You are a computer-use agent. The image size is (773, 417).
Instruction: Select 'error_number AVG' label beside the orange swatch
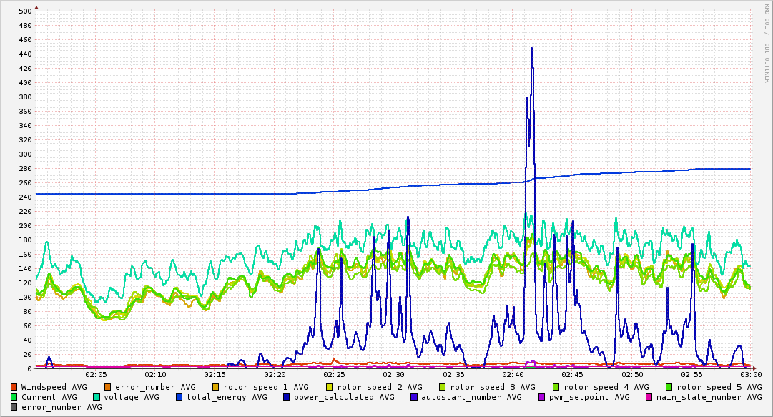tap(155, 388)
